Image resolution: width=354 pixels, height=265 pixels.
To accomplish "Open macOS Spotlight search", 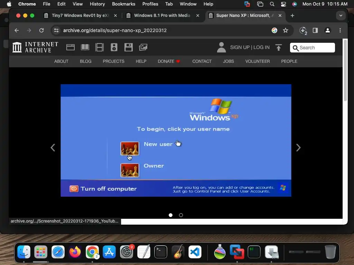I will pos(272,4).
